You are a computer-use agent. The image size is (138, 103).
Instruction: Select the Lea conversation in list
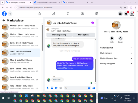coord(21,53)
